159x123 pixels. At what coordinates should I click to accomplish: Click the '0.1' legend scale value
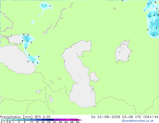(x=3, y=122)
